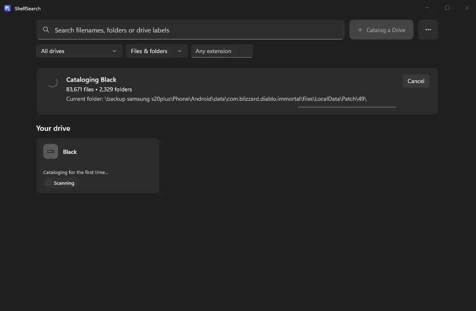Click '83,671 files • 2,329 folders' text
Viewport: 476px width, 311px height.
pyautogui.click(x=99, y=89)
